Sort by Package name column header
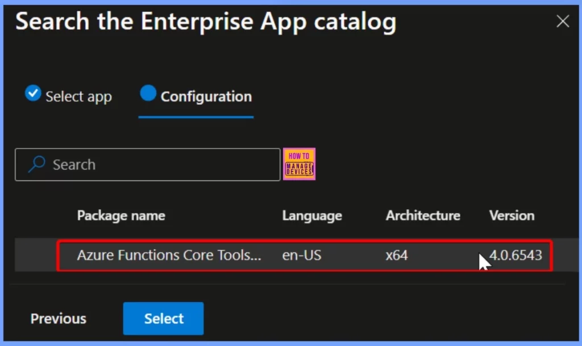 [121, 216]
